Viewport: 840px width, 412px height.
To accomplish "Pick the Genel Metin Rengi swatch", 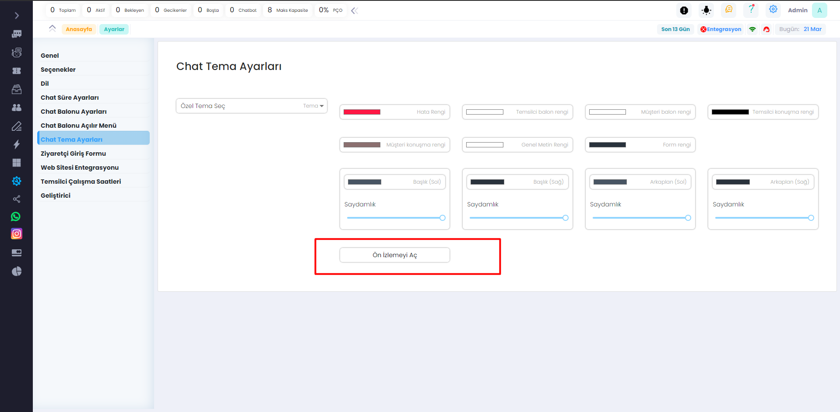I will (485, 145).
